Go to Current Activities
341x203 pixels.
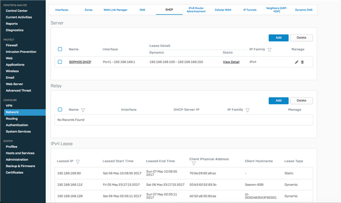tap(19, 17)
